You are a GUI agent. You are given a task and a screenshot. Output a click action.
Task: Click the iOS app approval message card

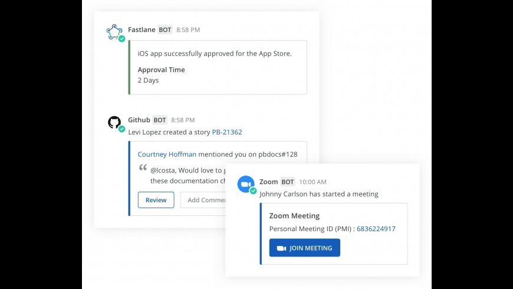pyautogui.click(x=218, y=67)
